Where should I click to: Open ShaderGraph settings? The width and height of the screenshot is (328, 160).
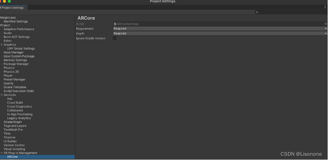13,122
